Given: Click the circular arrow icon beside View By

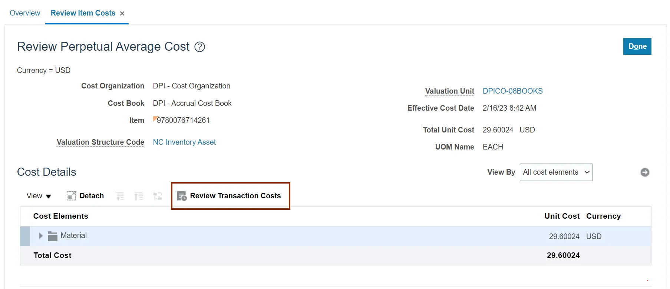Looking at the screenshot, I should point(645,172).
